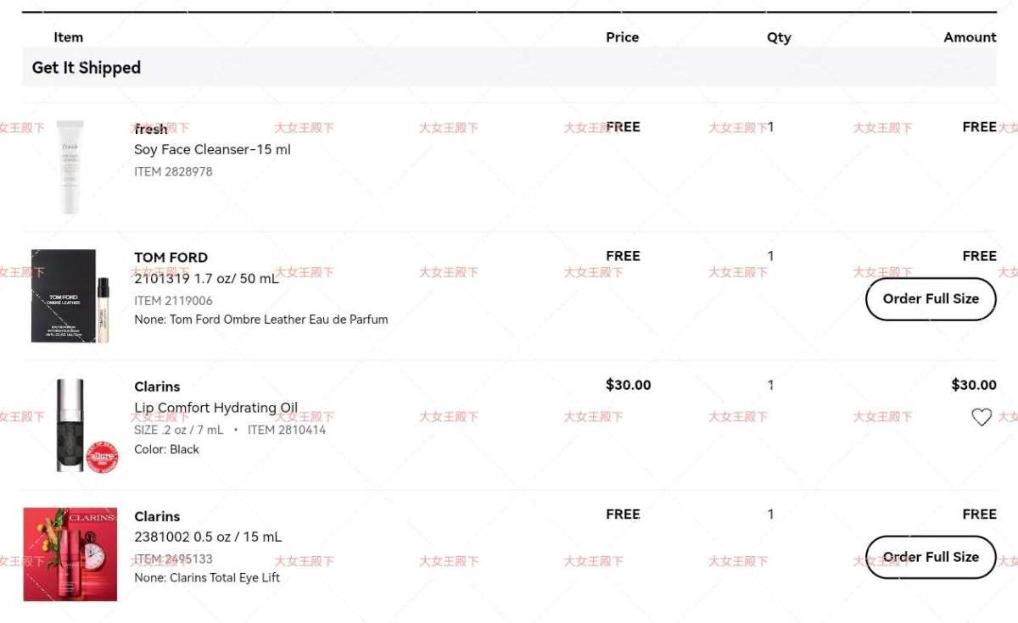Click the Price column header
This screenshot has height=623, width=1018.
pyautogui.click(x=622, y=37)
